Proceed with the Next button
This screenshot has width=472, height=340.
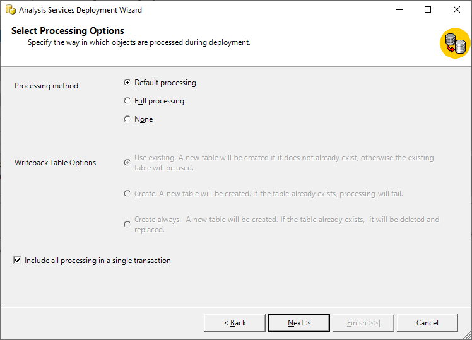point(299,323)
